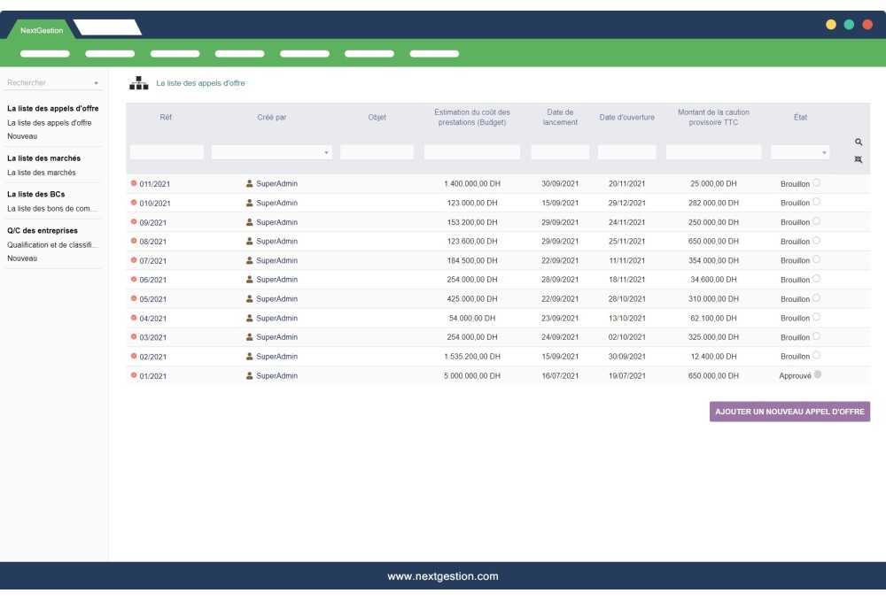Screen dimensions: 886x601
Task: Expand the Rechercher dropdown in sidebar
Action: (x=96, y=83)
